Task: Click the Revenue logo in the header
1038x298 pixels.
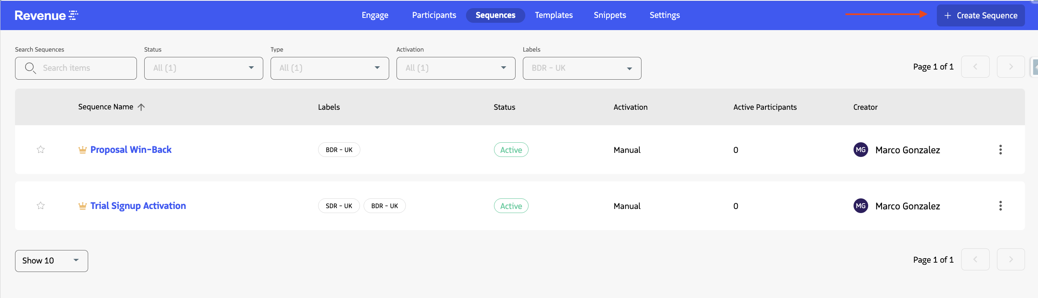Action: (46, 15)
